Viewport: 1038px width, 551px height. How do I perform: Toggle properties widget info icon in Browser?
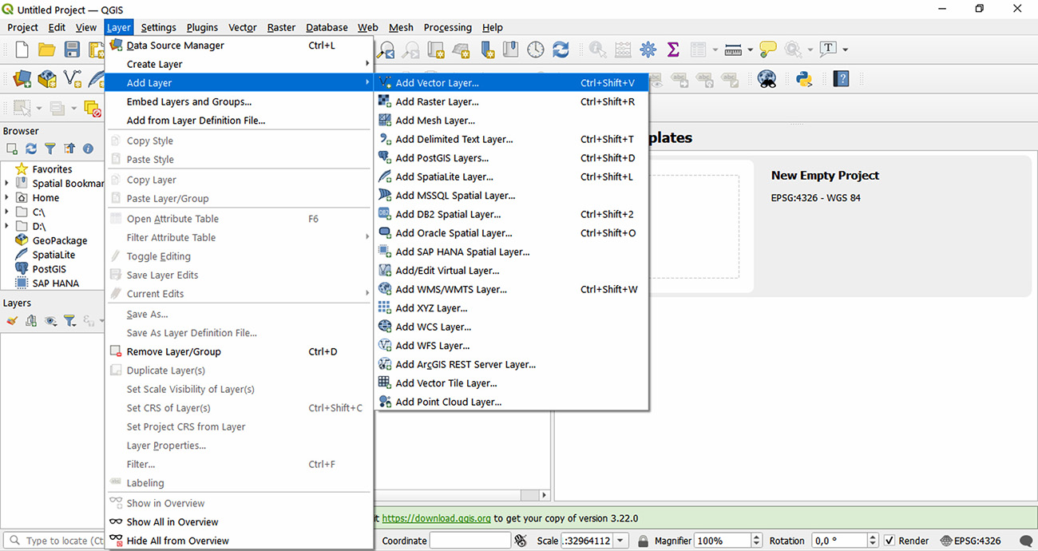tap(88, 149)
